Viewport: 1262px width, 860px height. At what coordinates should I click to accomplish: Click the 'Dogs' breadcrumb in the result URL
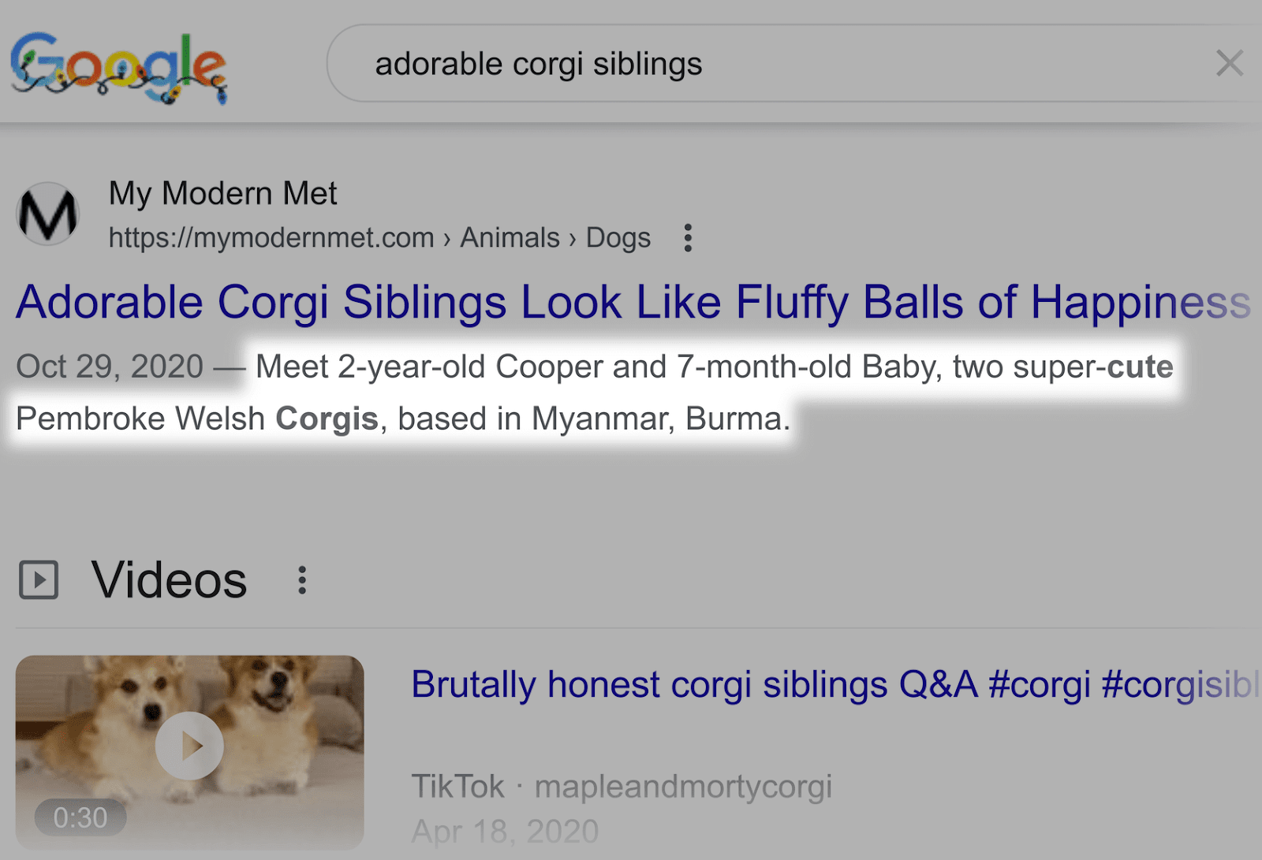click(619, 237)
